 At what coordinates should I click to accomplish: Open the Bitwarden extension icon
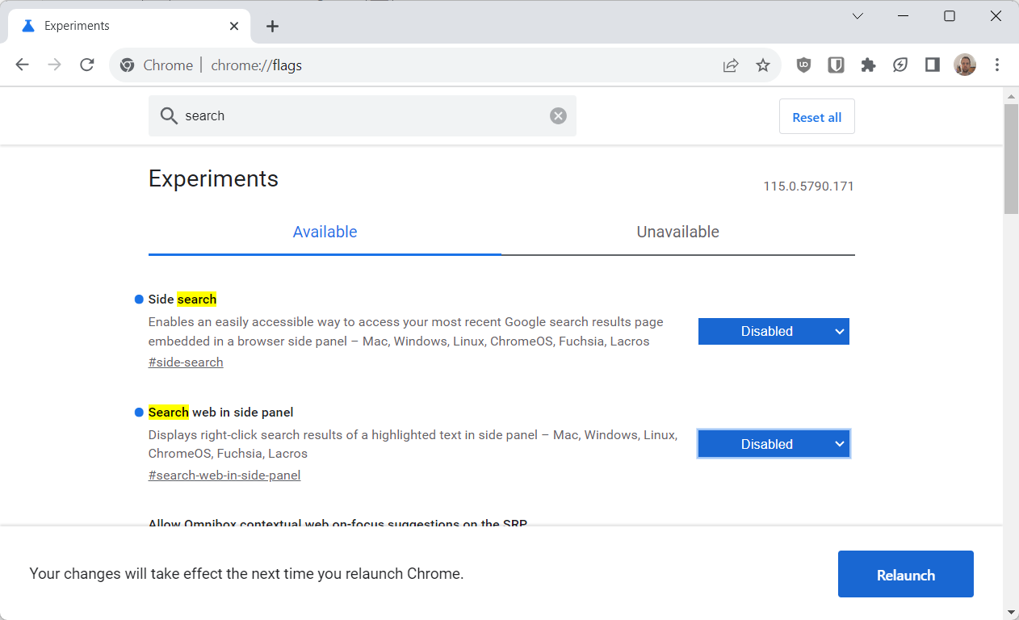(x=836, y=65)
